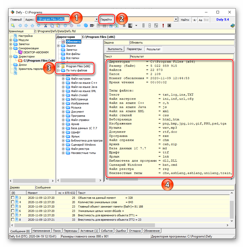This screenshot has height=247, width=244.
Task: Toggle the Aa case-sensitive search option
Action: tap(200, 20)
